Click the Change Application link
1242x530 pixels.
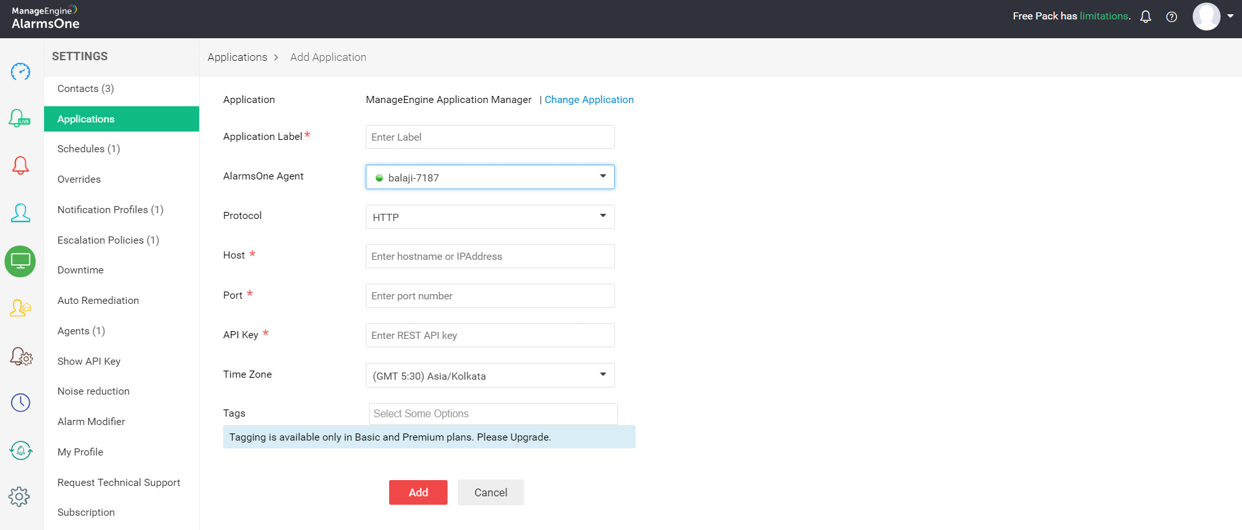pos(589,100)
